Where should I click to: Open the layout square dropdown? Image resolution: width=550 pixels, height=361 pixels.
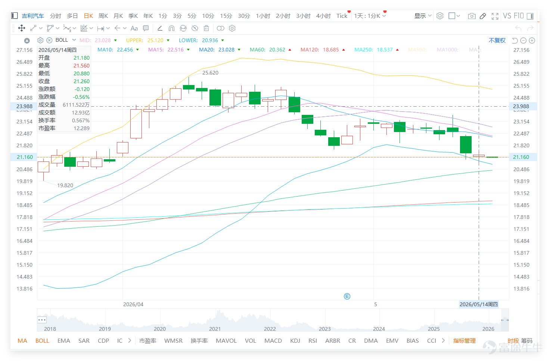pos(454,16)
